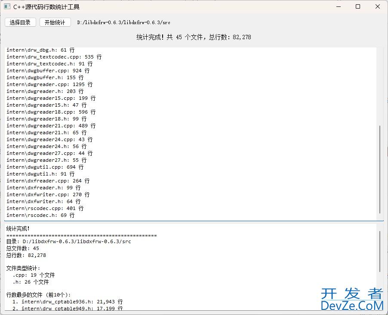Select the intern\drw_textcodec.cpp 535 行 line

(54, 57)
